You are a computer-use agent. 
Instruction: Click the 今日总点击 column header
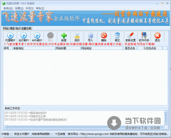click(x=150, y=48)
